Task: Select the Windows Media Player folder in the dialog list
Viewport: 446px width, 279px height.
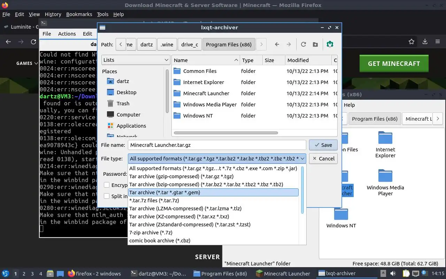Action: click(x=254, y=105)
